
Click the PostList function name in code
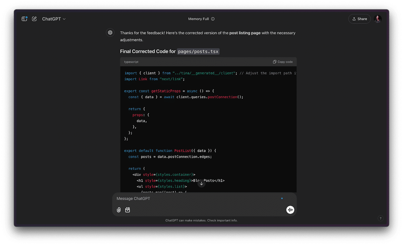click(x=183, y=151)
